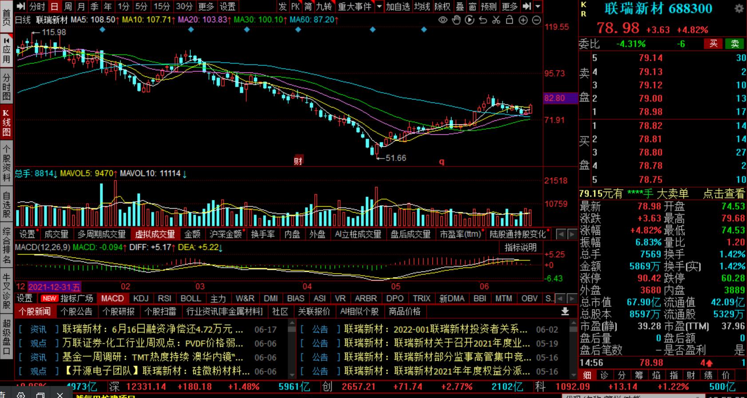
Task: Select the 诊 tab in the quote panel
Action: pos(604,375)
